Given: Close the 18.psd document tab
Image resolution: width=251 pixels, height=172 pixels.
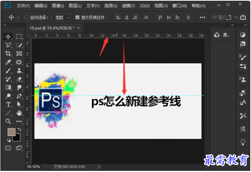Looking at the screenshot, I should pyautogui.click(x=78, y=28).
